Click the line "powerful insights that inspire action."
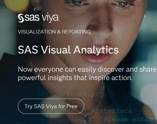Screen dimensions: 157x124 click(x=75, y=78)
